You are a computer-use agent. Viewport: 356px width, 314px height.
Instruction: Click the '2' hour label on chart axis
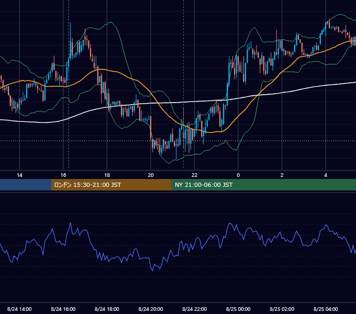(x=282, y=175)
